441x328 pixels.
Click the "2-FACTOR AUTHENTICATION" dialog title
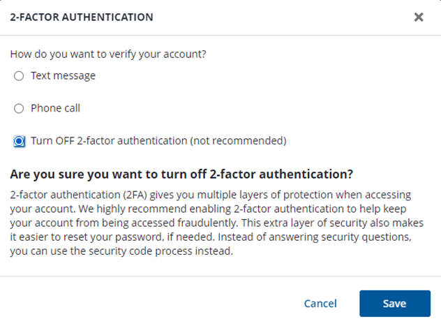(82, 17)
